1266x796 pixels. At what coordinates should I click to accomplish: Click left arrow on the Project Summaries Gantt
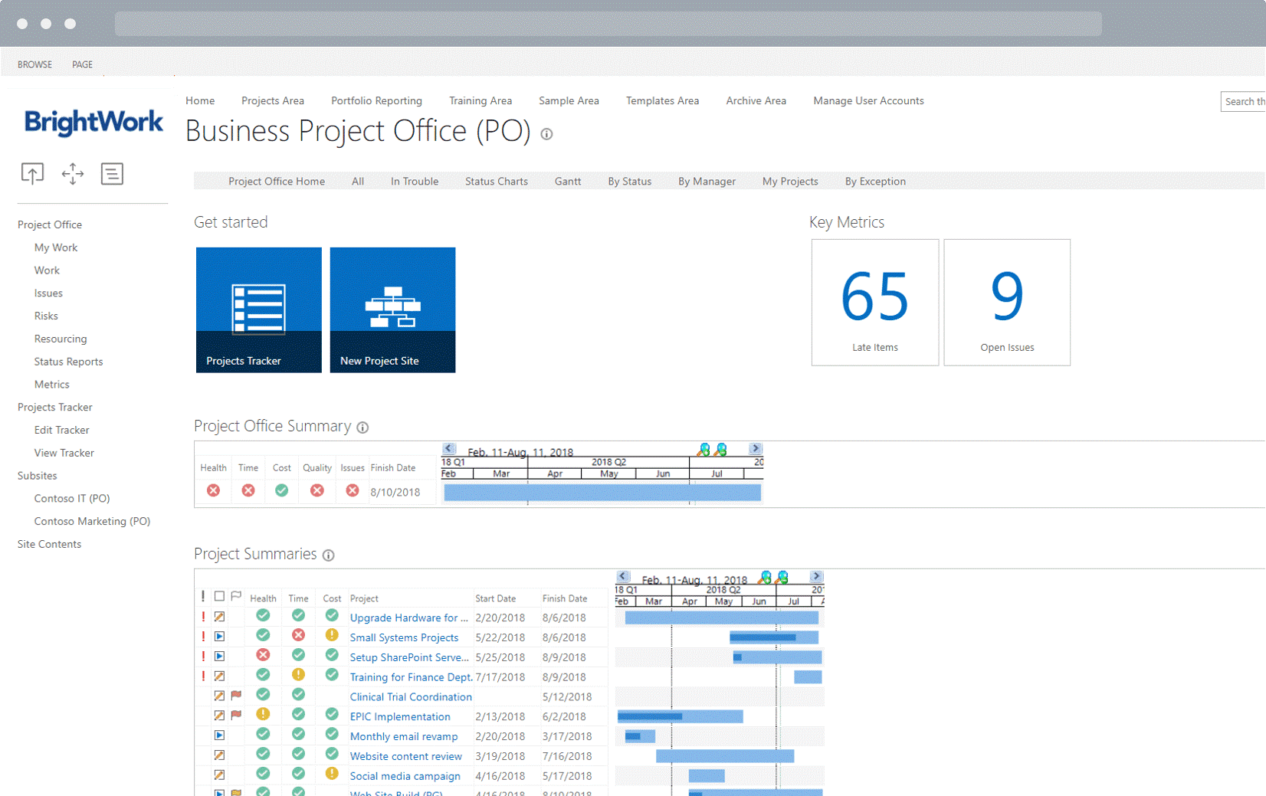(x=623, y=576)
